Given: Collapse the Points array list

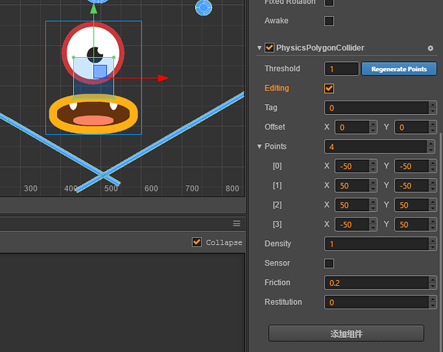Looking at the screenshot, I should (259, 146).
